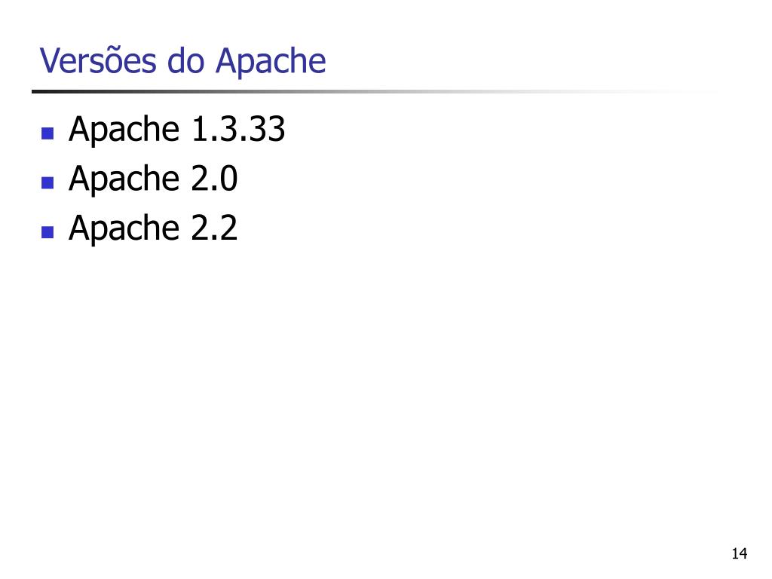Click the word 'Apache' in the title
This screenshot has height=579, width=772.
point(271,62)
